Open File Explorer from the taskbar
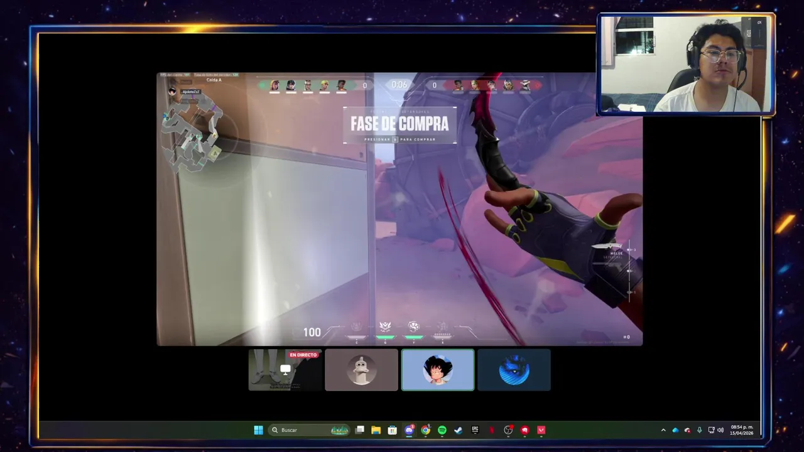Viewport: 804px width, 452px height. point(376,430)
